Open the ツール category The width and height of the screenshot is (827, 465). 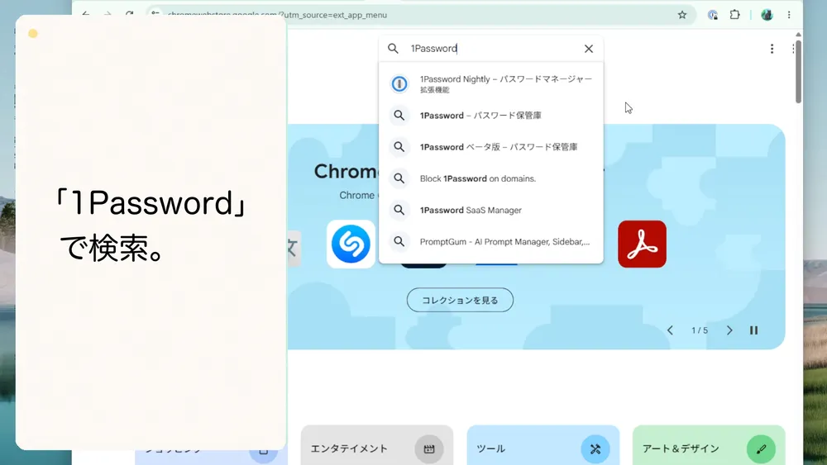(x=543, y=445)
